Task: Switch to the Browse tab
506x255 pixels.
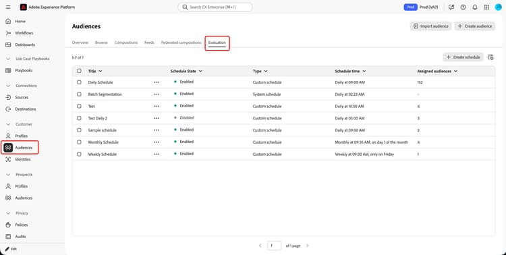Action: point(101,42)
